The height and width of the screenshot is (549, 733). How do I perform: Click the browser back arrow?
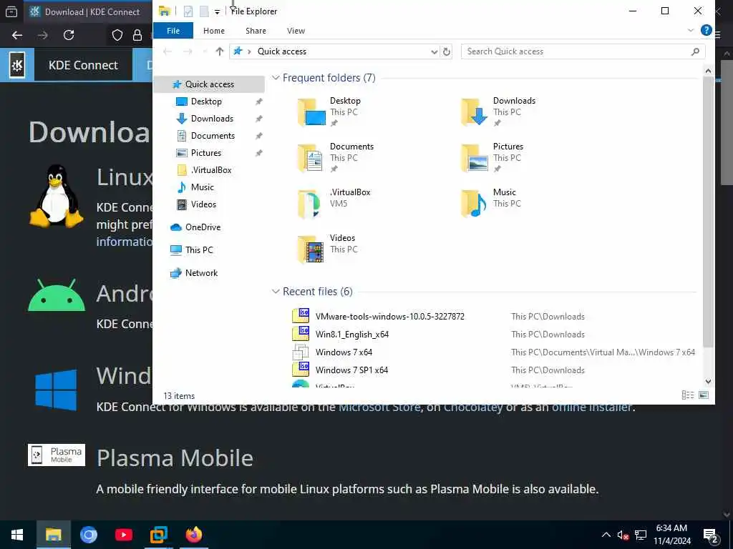click(17, 35)
